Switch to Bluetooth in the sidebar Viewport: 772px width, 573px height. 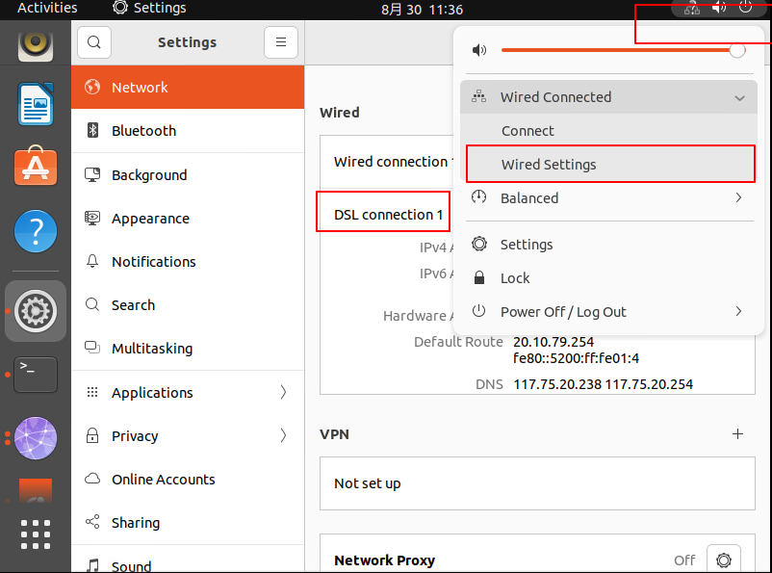click(143, 131)
